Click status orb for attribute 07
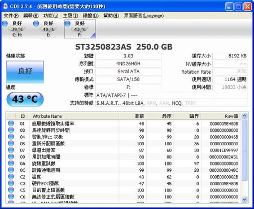This screenshot has width=254, height=209. (x=11, y=150)
